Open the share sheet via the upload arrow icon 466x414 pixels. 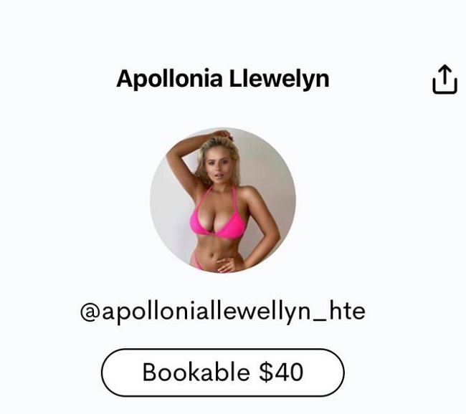click(444, 79)
